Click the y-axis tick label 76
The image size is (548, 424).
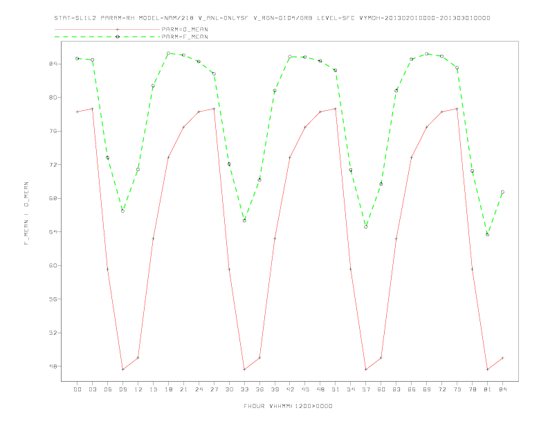[x=53, y=131]
